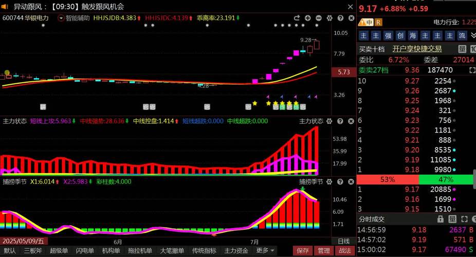The width and height of the screenshot is (476, 257).
Task: Open the 开户享快捷交易 link
Action: (417, 49)
